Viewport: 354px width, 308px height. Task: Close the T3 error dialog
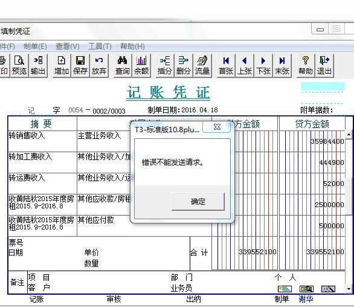point(217,127)
